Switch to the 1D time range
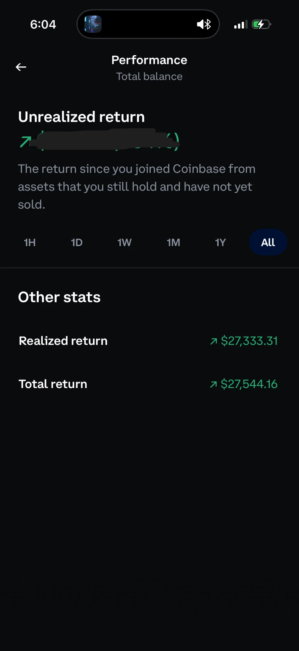299x651 pixels. [x=77, y=242]
